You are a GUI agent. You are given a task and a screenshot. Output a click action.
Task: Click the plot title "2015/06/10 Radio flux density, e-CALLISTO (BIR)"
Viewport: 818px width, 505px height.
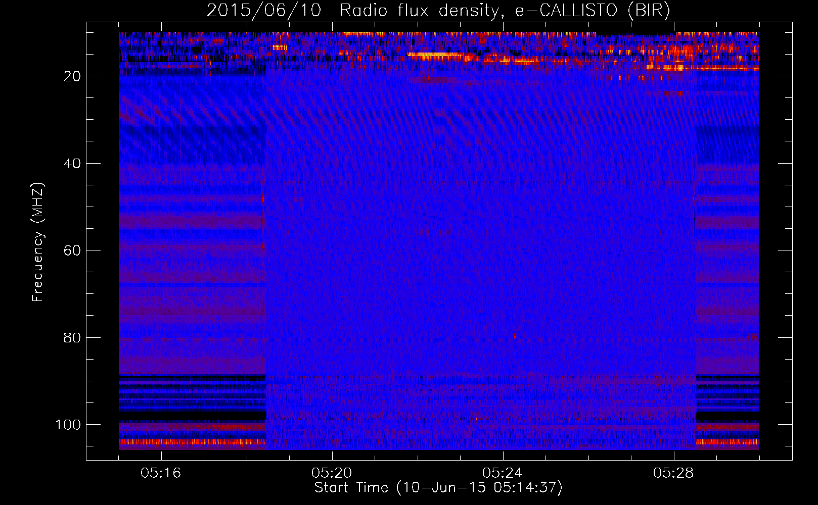(438, 10)
